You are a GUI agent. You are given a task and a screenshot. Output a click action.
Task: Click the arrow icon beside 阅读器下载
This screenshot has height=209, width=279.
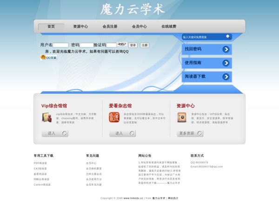tap(226, 77)
